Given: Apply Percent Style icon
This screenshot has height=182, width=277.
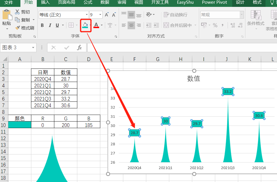Looking at the screenshot, I should pos(215,26).
